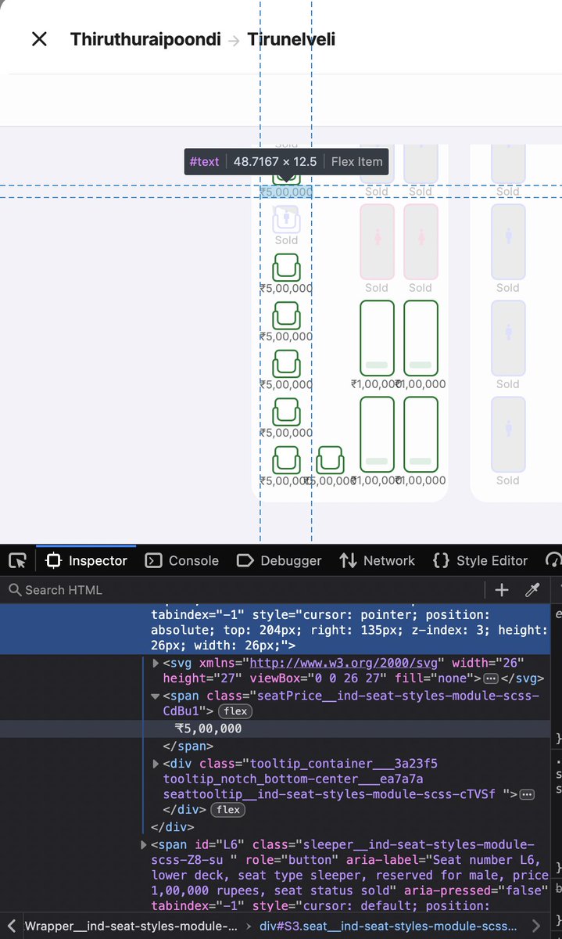
Task: Click the Thiruthuraipoondi origin title text
Action: coord(146,39)
